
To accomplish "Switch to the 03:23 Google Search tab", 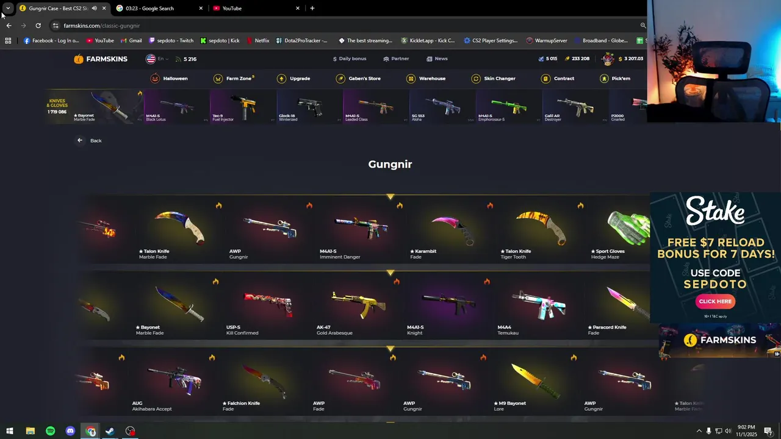I will (160, 9).
